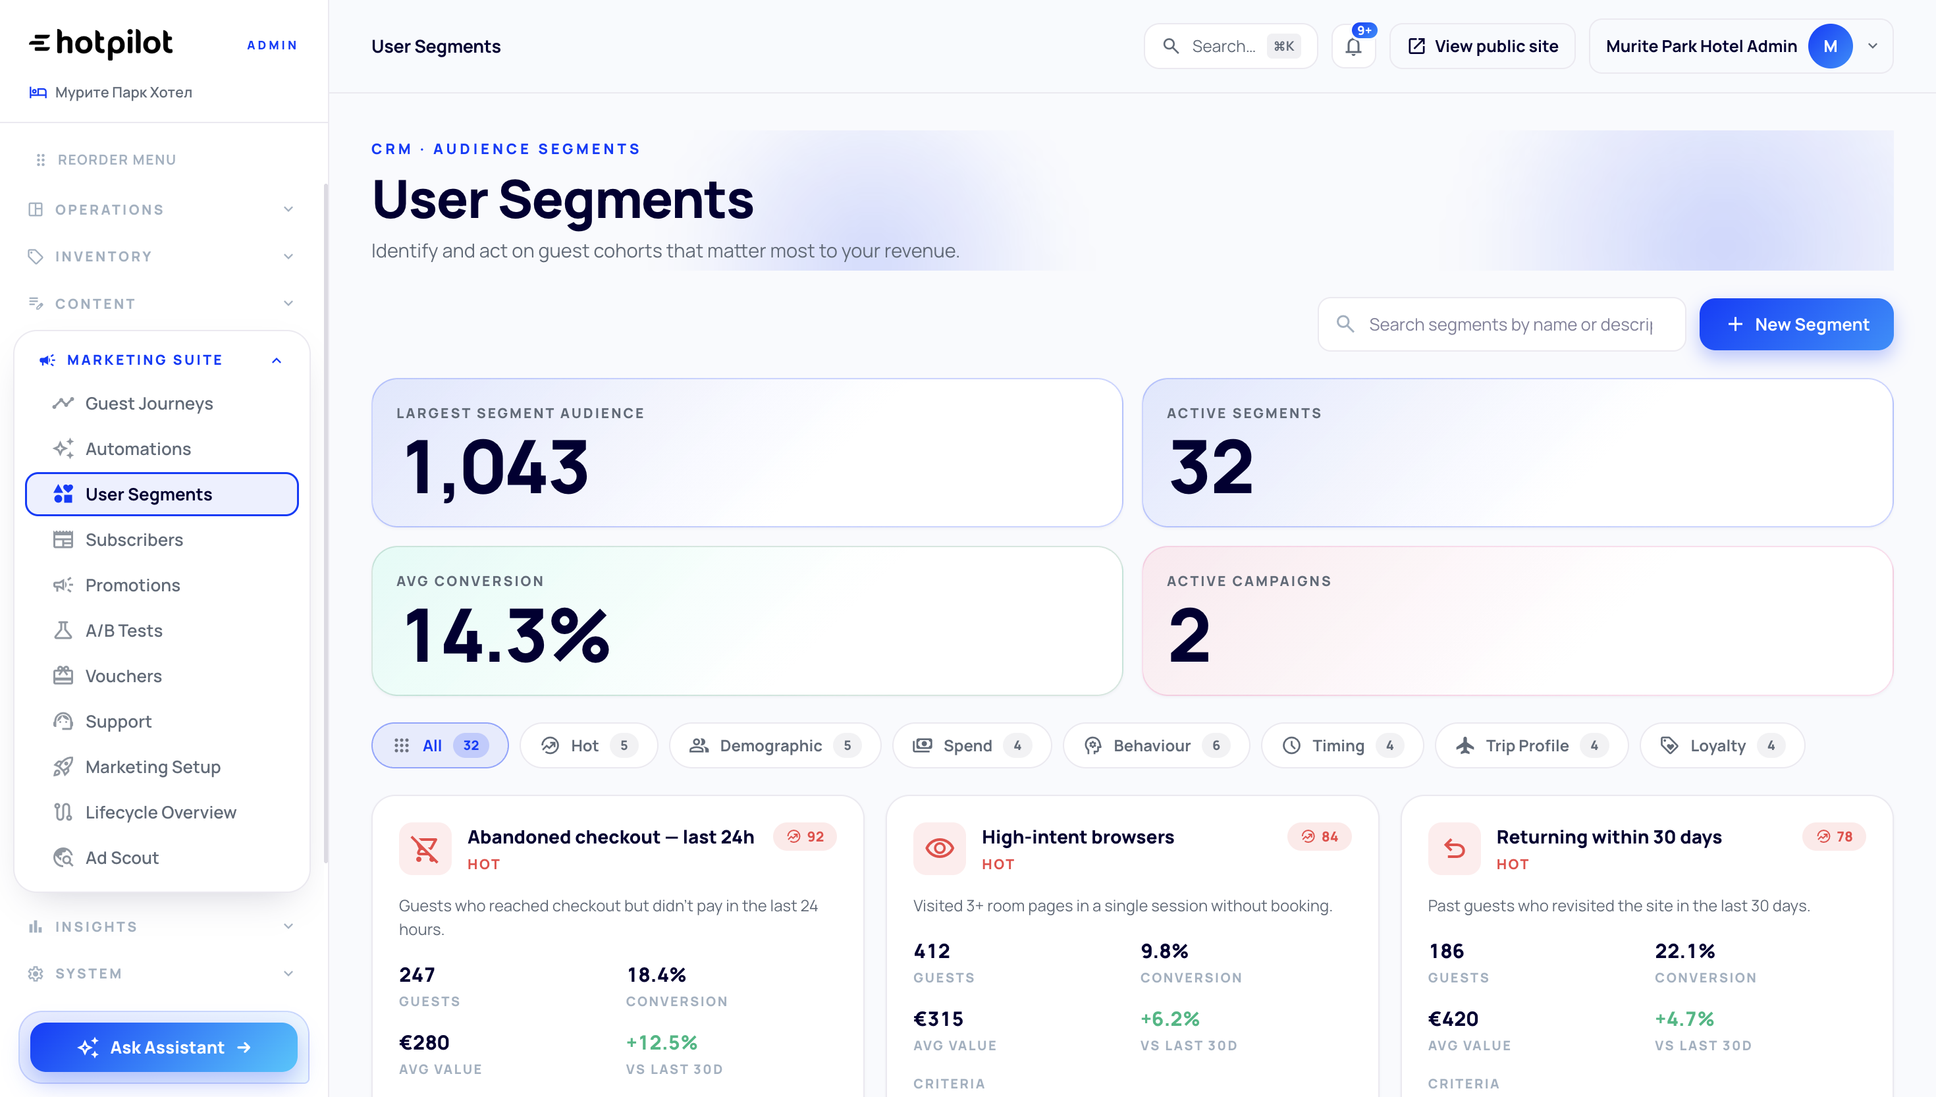Click the Reorder Menu drag icon
This screenshot has width=1936, height=1097.
pos(41,160)
